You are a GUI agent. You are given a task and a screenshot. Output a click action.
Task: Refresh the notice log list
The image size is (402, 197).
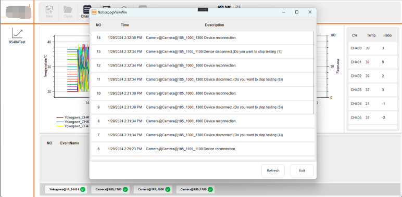pyautogui.click(x=273, y=170)
